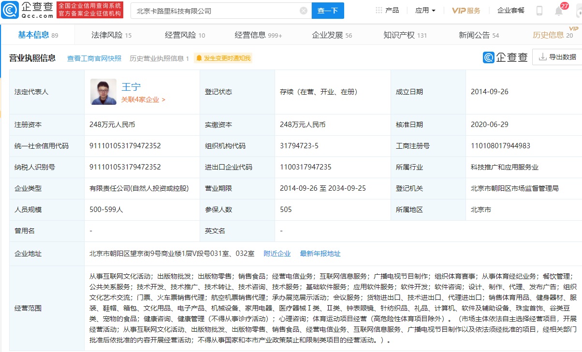Clear the search box via the X icon
Viewport: 582px width, 352px height.
click(x=303, y=10)
